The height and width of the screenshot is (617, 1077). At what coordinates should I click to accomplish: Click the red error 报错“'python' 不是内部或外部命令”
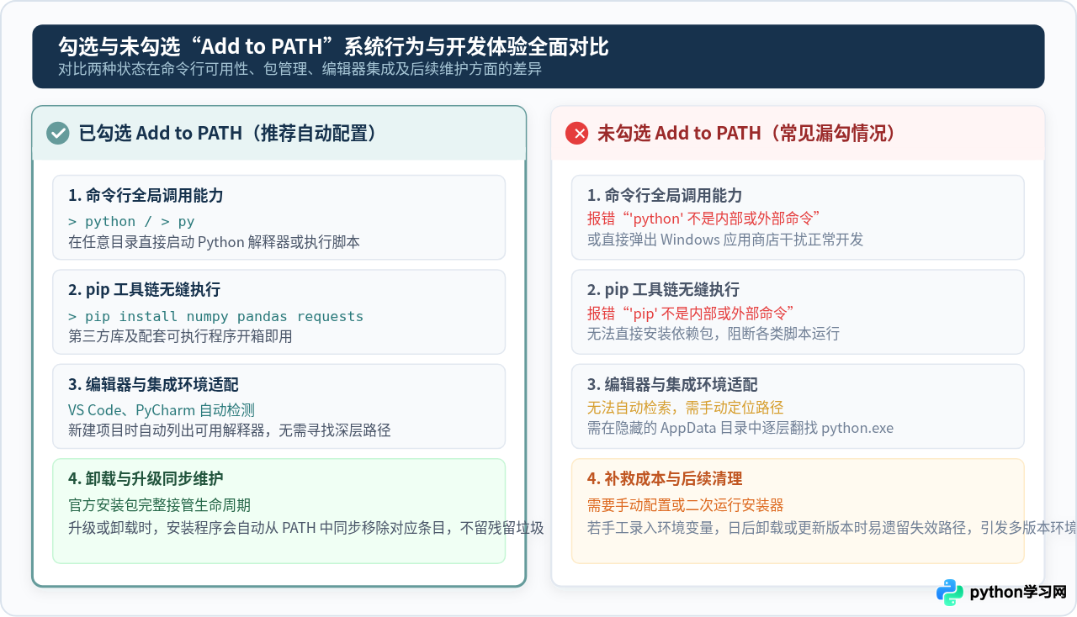click(x=703, y=219)
